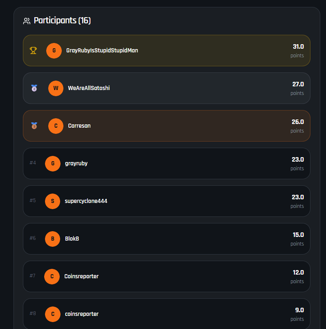326x329 pixels.
Task: Click the bronze third-place medal icon
Action: 34,126
